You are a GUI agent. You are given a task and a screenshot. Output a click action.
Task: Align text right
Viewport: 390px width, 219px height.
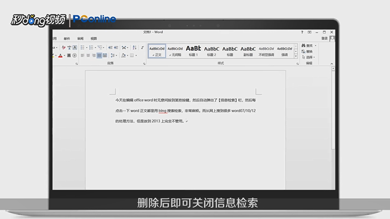pyautogui.click(x=93, y=56)
